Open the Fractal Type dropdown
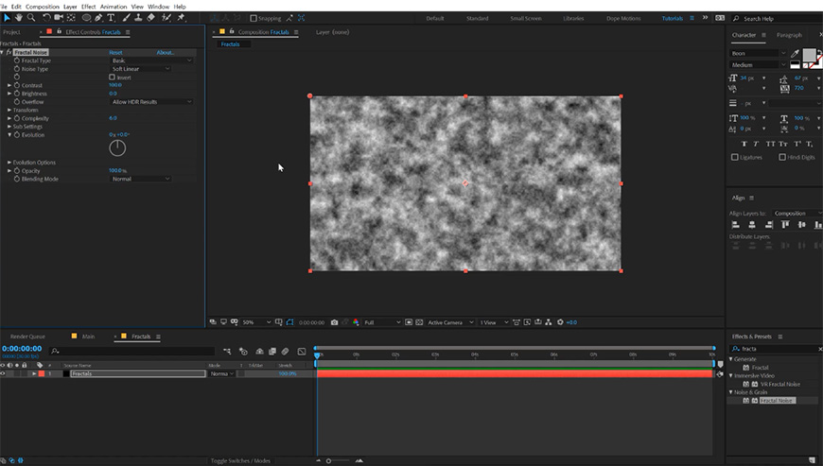 (x=151, y=60)
